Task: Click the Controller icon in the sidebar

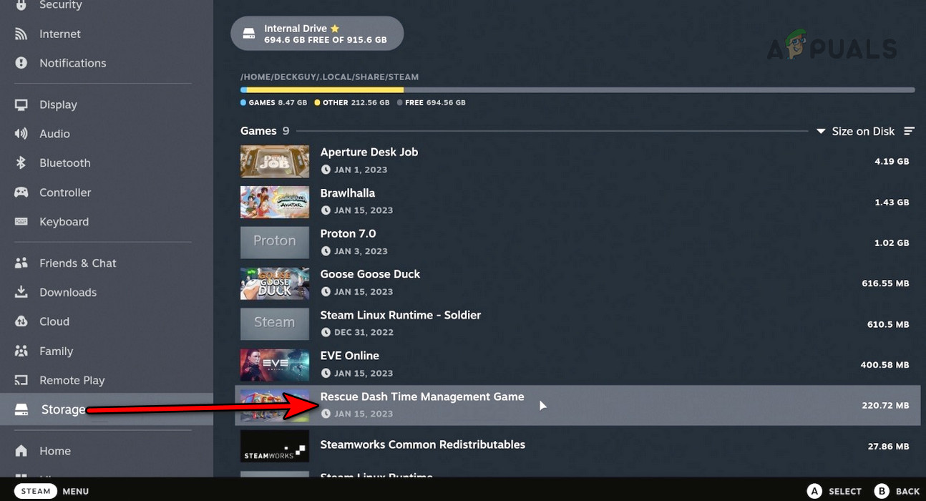Action: click(x=20, y=192)
